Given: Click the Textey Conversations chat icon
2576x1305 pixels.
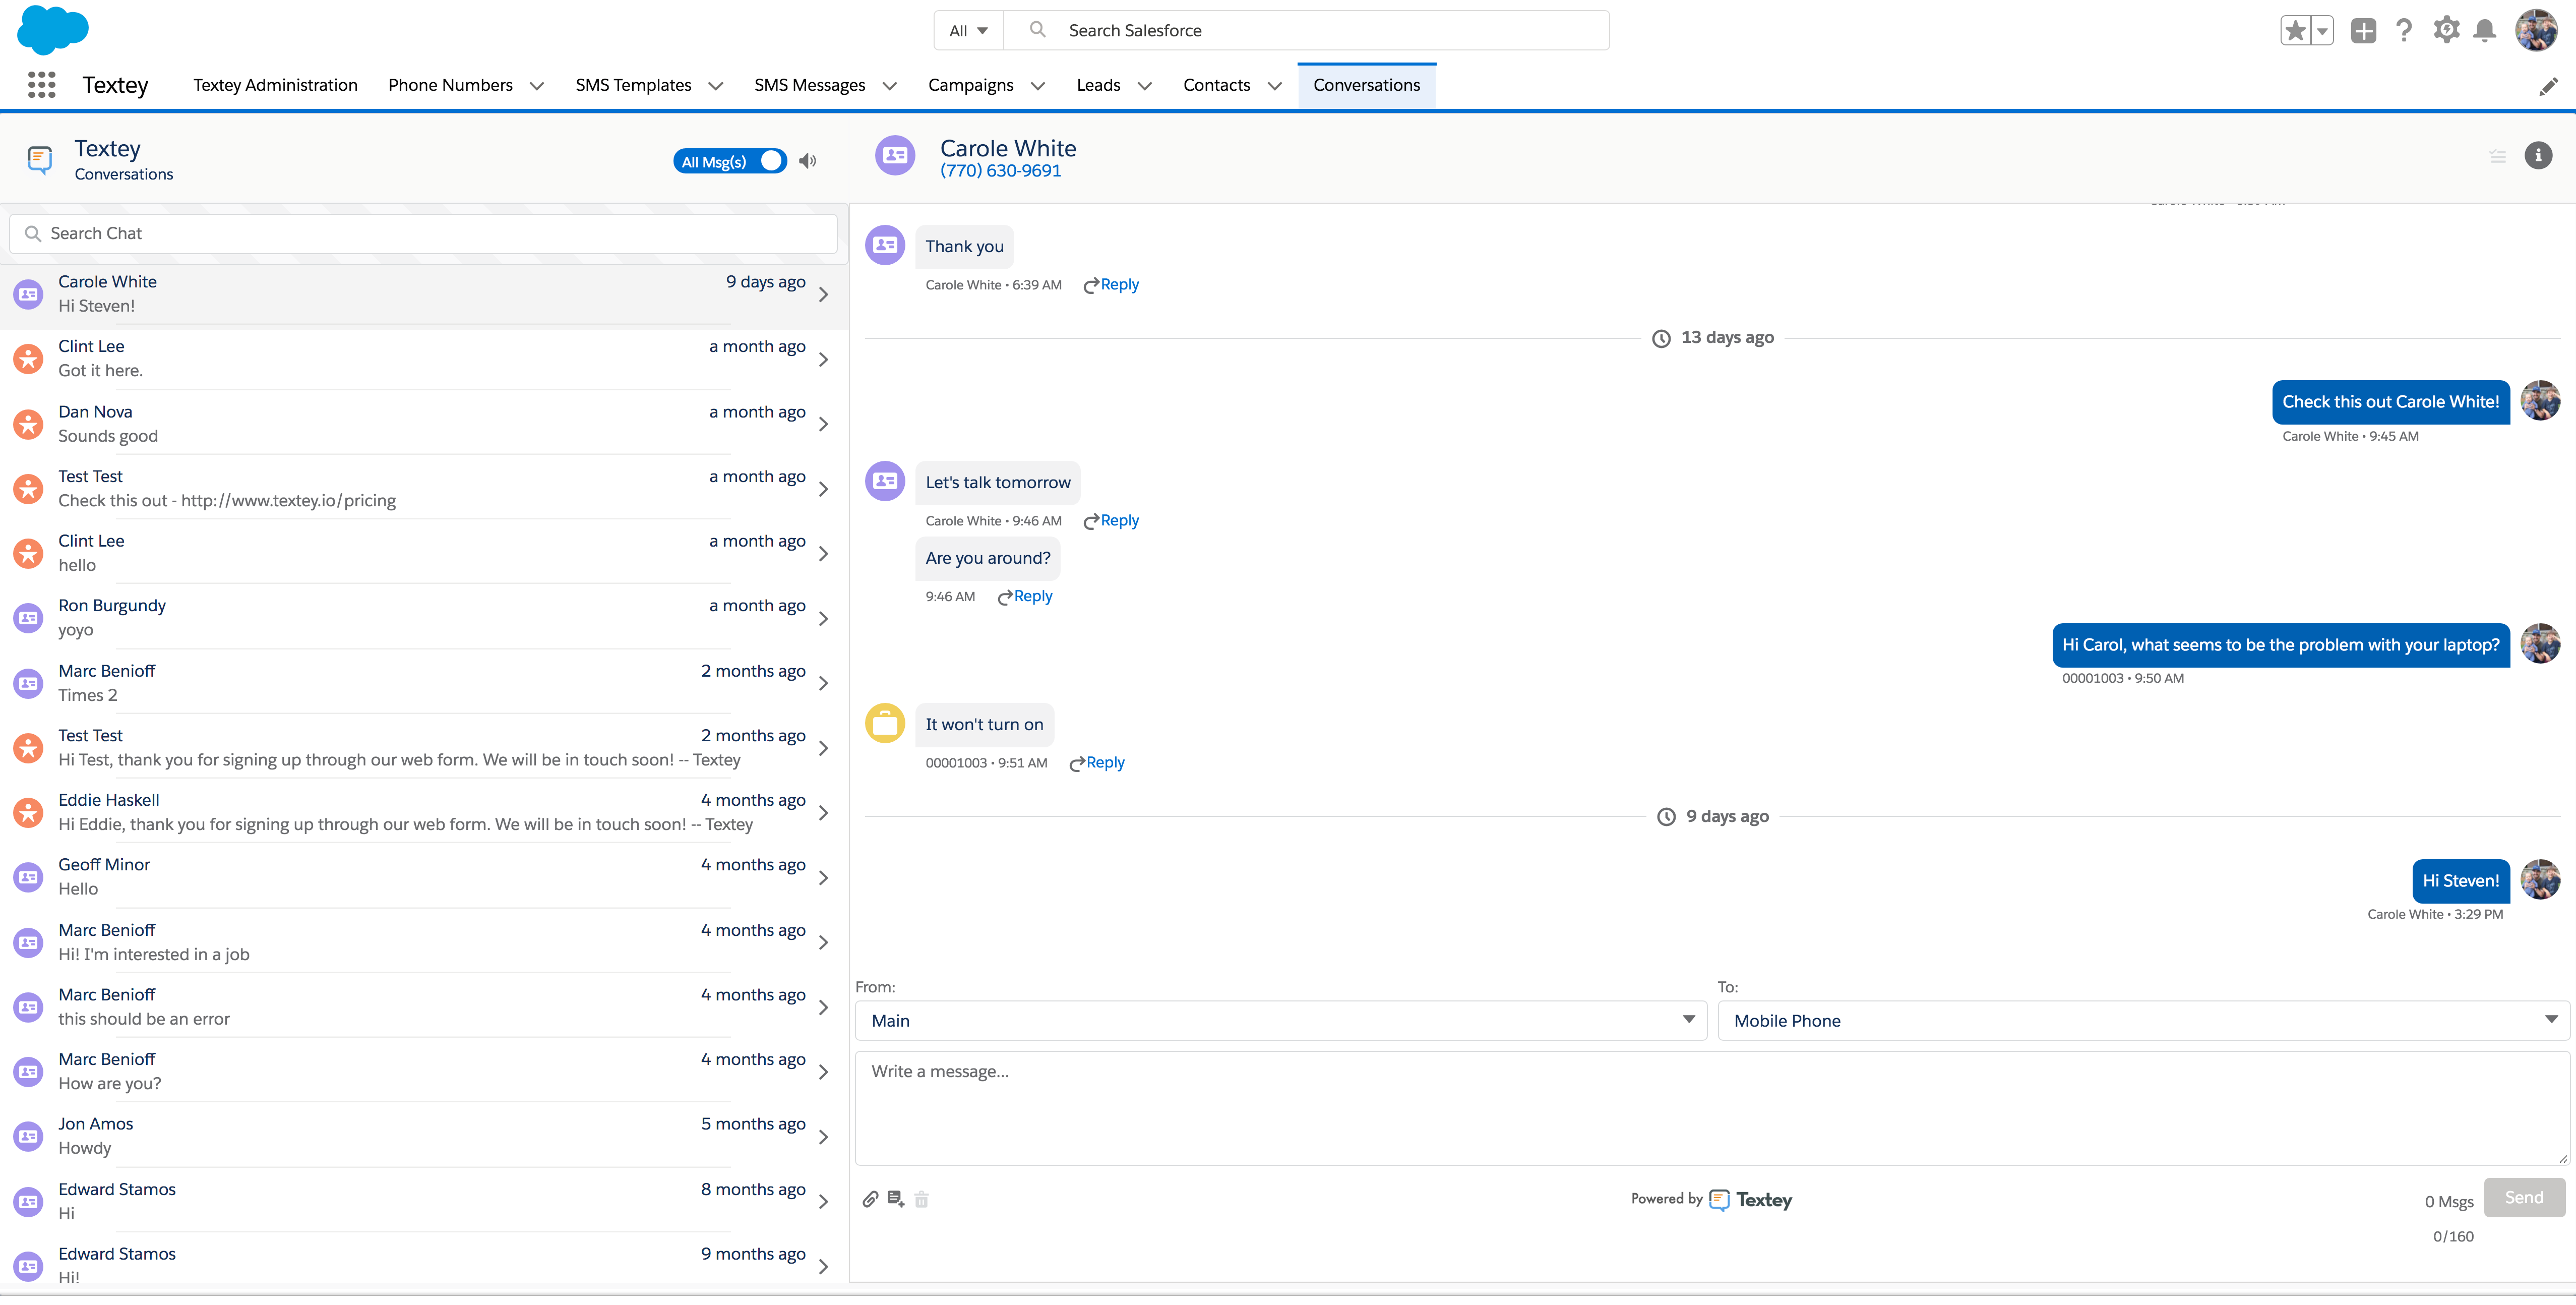Looking at the screenshot, I should point(40,159).
